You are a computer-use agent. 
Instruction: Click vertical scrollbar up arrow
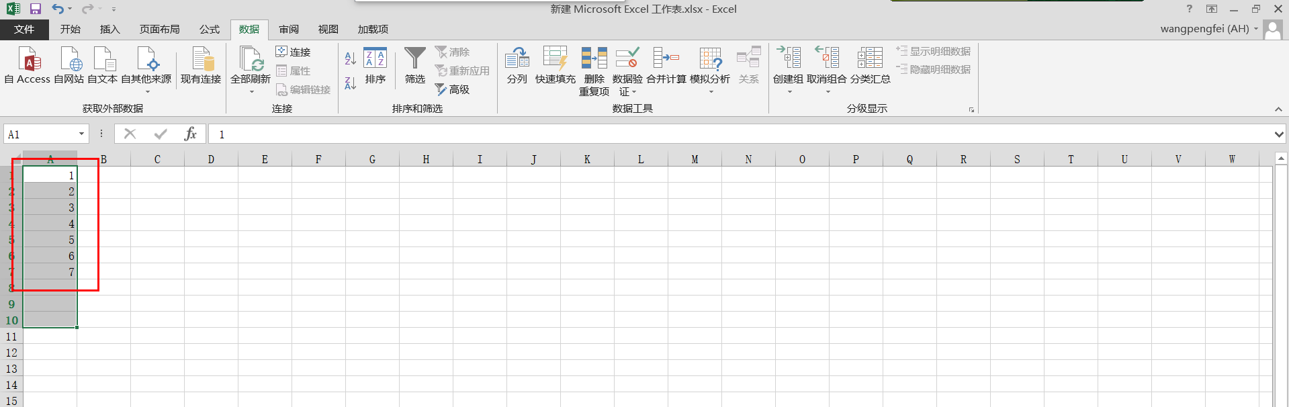click(1281, 159)
